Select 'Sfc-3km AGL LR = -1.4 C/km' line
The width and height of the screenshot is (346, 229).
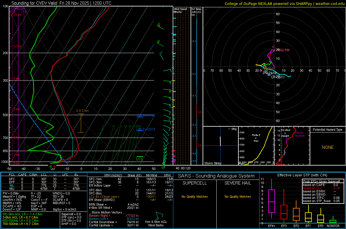point(23,214)
